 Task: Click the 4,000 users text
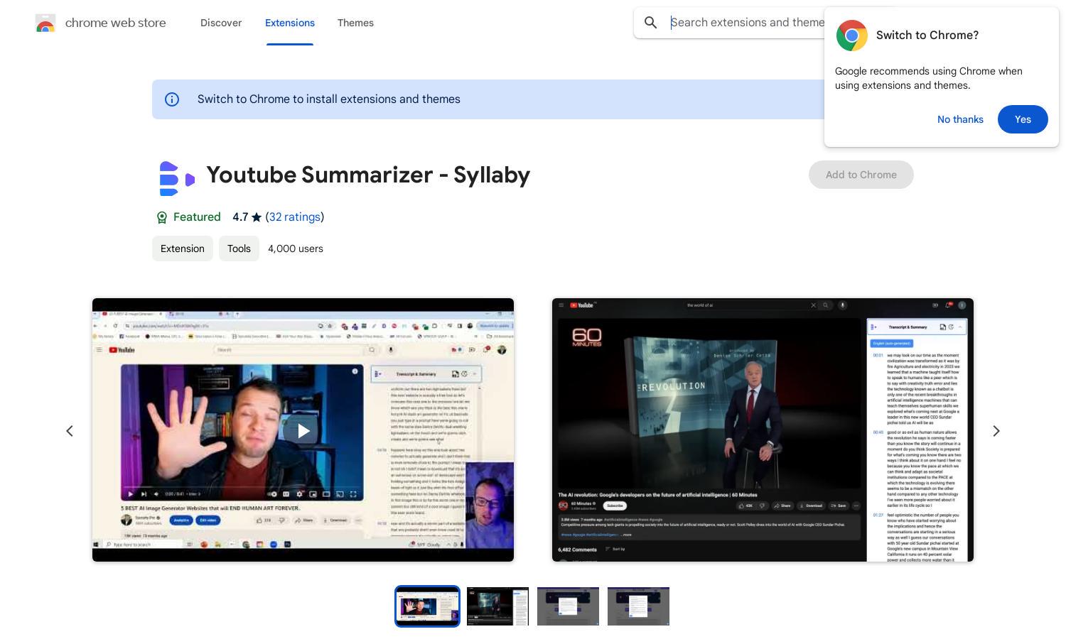coord(296,248)
